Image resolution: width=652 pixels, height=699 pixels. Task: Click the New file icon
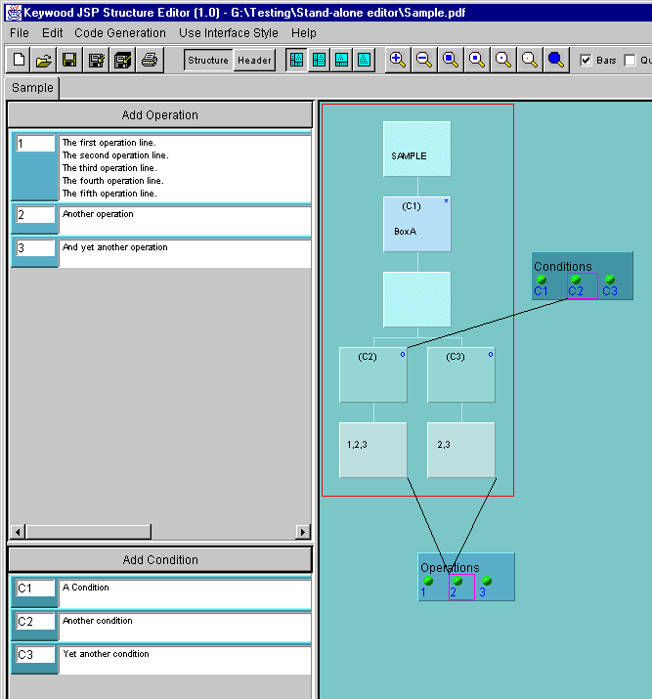tap(19, 60)
